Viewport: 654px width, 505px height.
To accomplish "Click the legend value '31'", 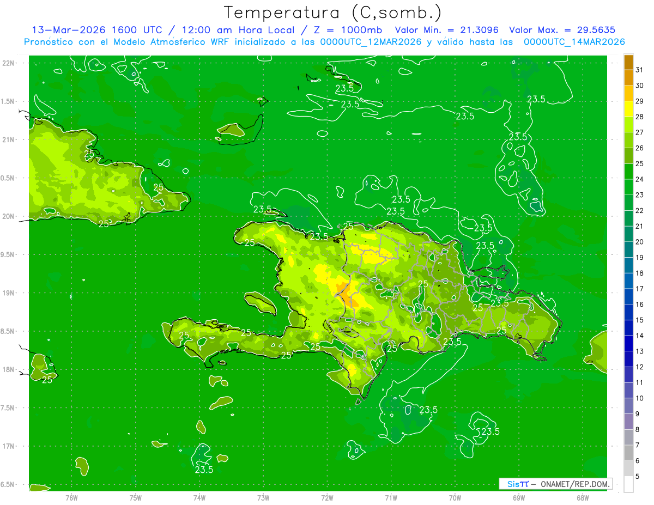I will coord(640,70).
